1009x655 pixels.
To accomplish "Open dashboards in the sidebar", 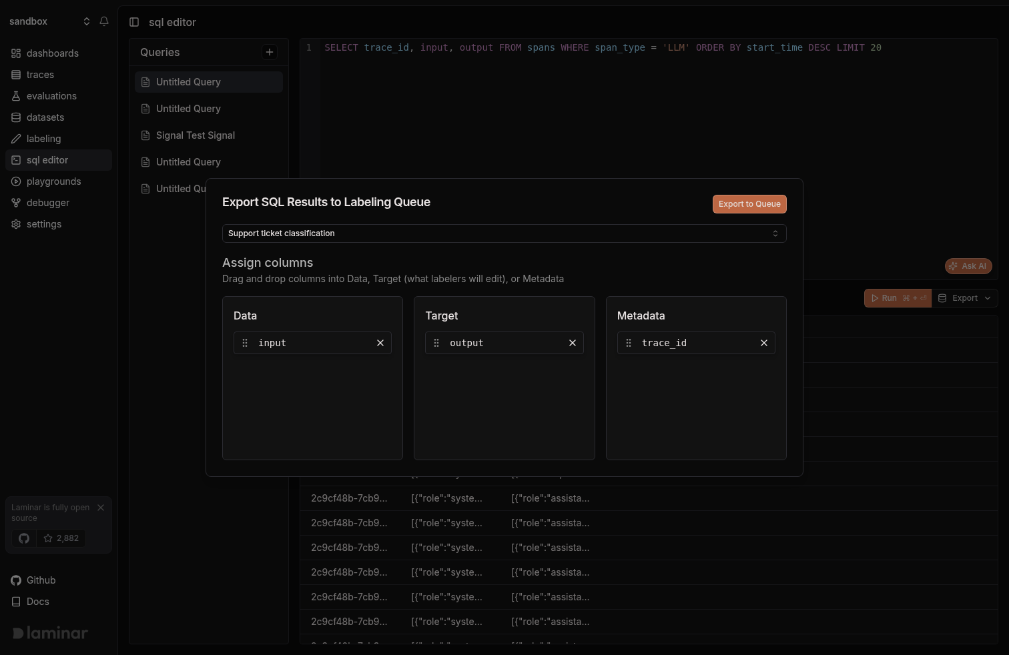I will (x=59, y=53).
